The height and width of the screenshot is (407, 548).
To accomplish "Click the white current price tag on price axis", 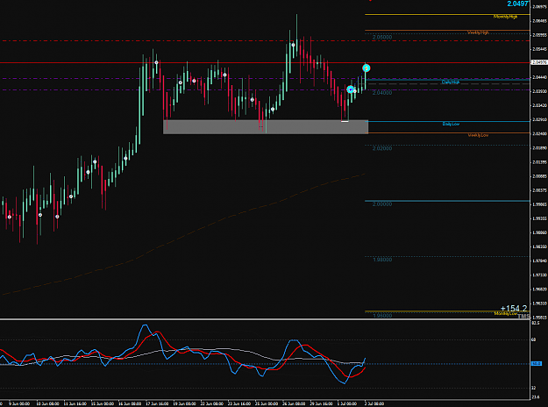I will (539, 62).
